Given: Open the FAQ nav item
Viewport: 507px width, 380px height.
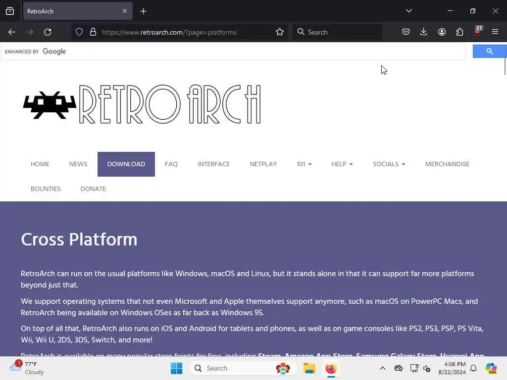Looking at the screenshot, I should point(171,164).
